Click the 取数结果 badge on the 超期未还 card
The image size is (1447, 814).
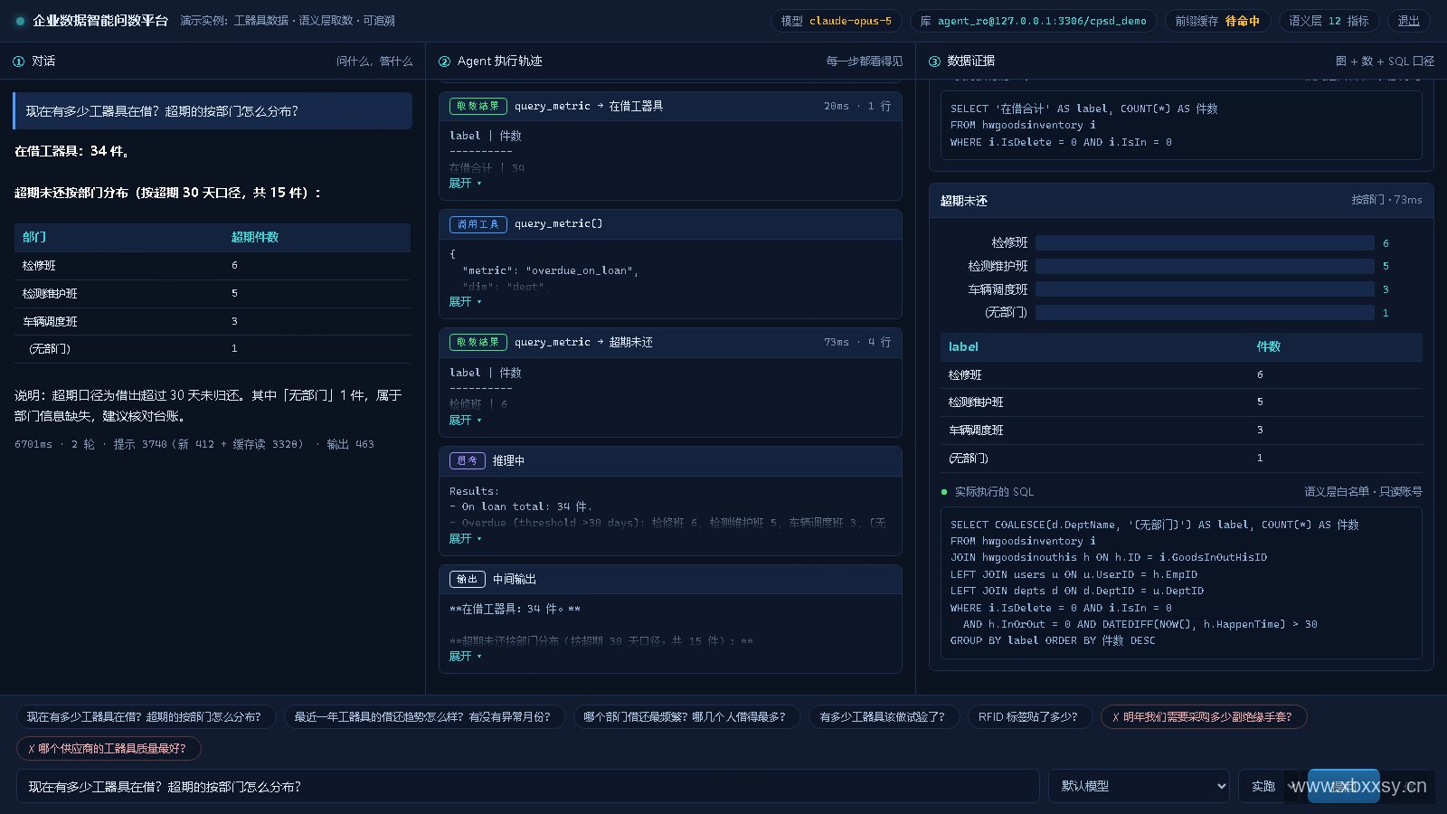coord(478,342)
